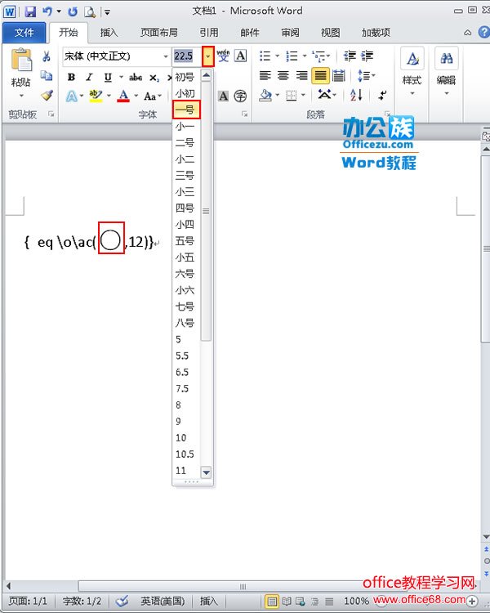Apply character shading (shaded A) icon
The image size is (490, 613).
[223, 96]
